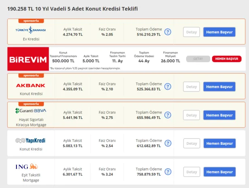Click the Ev Kredisi product name
The image size is (249, 188).
(31, 39)
